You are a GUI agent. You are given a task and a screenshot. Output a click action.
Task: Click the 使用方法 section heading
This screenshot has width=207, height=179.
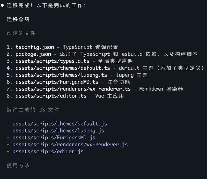[18, 166]
